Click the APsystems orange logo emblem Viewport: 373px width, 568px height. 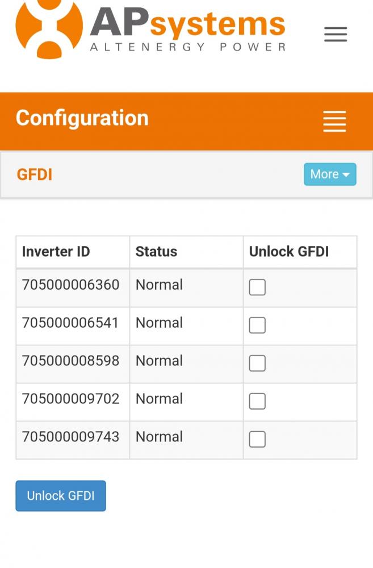tap(49, 29)
